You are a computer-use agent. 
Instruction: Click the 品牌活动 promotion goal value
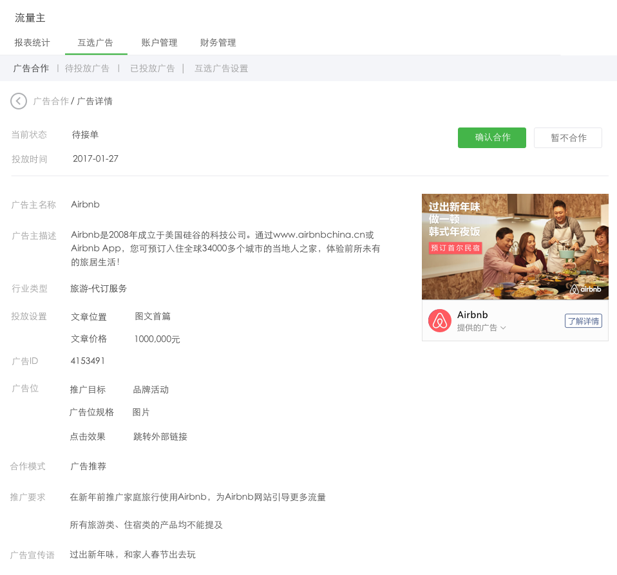(x=151, y=390)
